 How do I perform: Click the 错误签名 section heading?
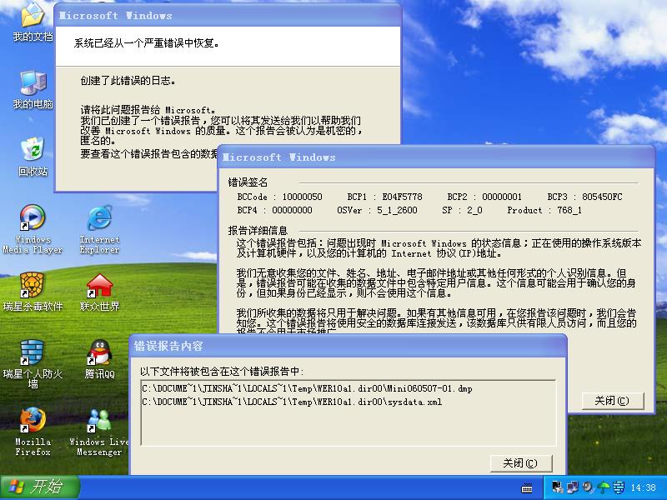248,182
